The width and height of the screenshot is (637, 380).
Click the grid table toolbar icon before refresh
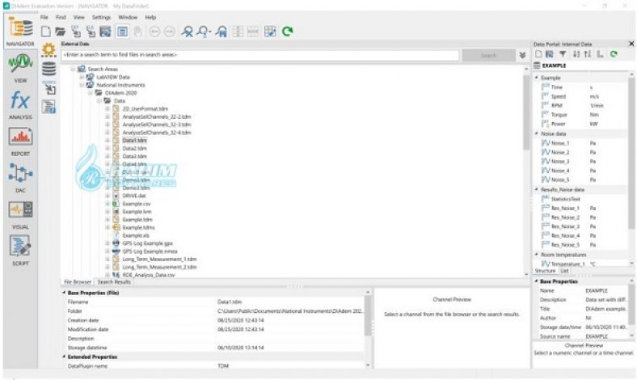click(270, 32)
